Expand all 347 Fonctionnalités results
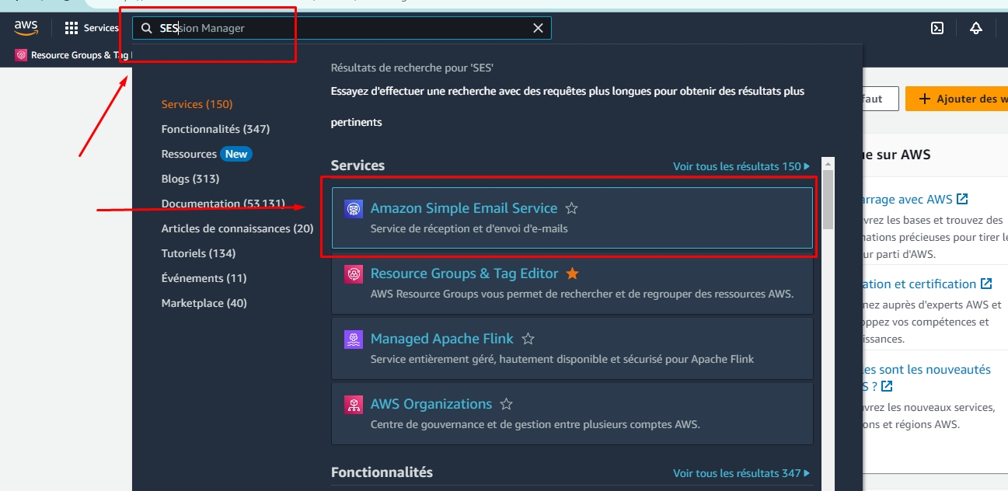The width and height of the screenshot is (1008, 491). (741, 473)
